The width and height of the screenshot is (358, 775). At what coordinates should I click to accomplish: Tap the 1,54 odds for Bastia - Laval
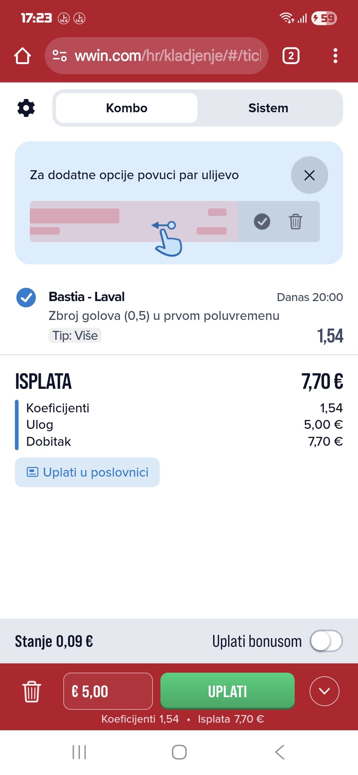tap(330, 336)
